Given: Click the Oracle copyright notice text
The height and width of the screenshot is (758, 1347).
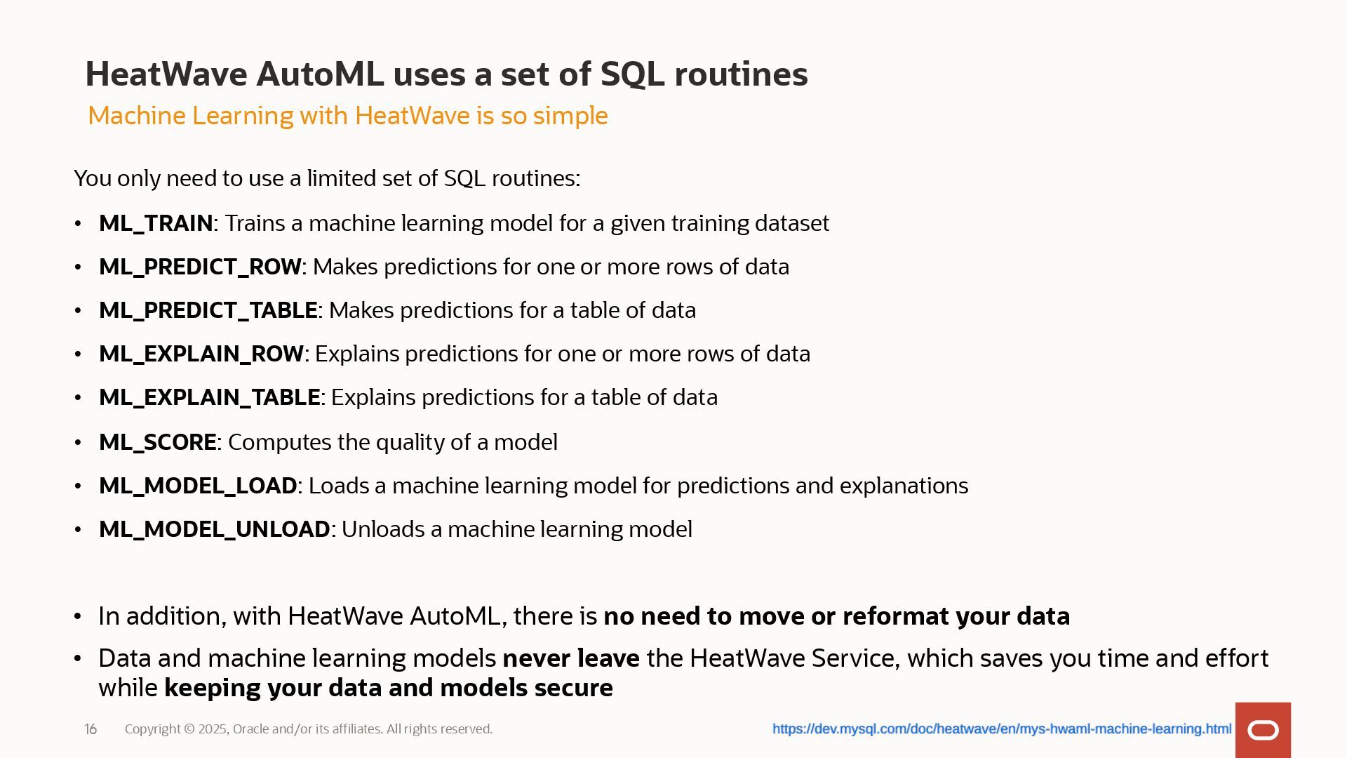Looking at the screenshot, I should tap(308, 729).
